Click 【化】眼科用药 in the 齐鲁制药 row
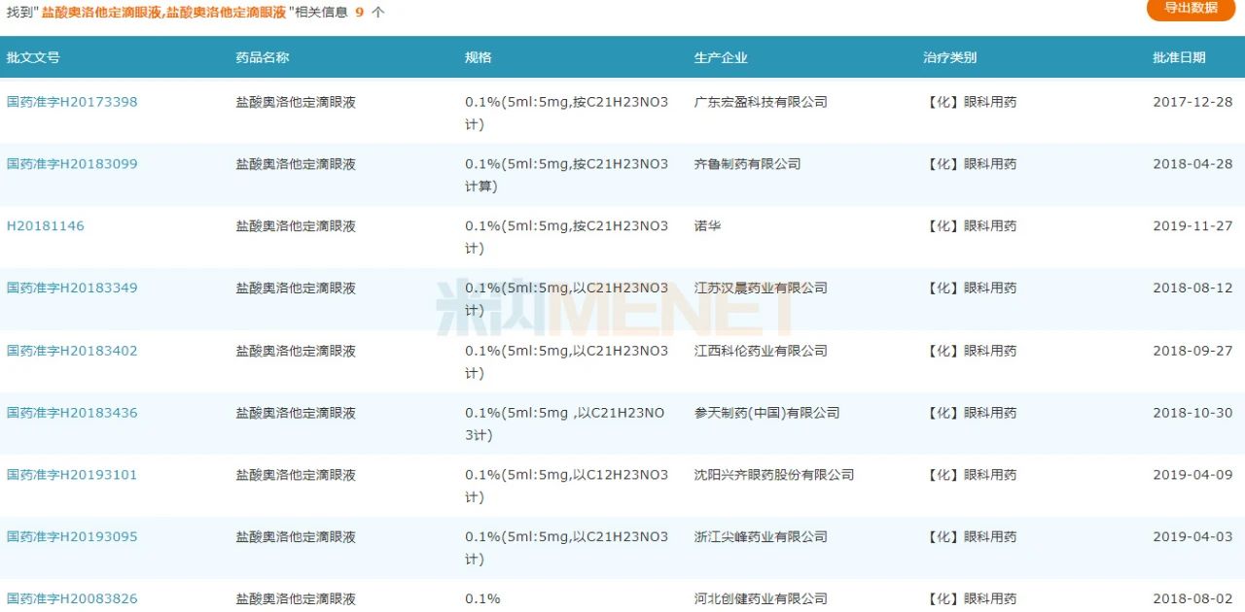The image size is (1245, 612). (x=970, y=164)
